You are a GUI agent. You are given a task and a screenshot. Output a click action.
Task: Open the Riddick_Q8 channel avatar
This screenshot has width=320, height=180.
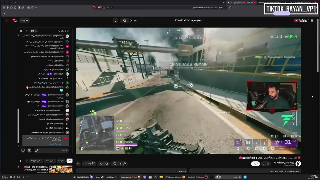click(x=298, y=163)
